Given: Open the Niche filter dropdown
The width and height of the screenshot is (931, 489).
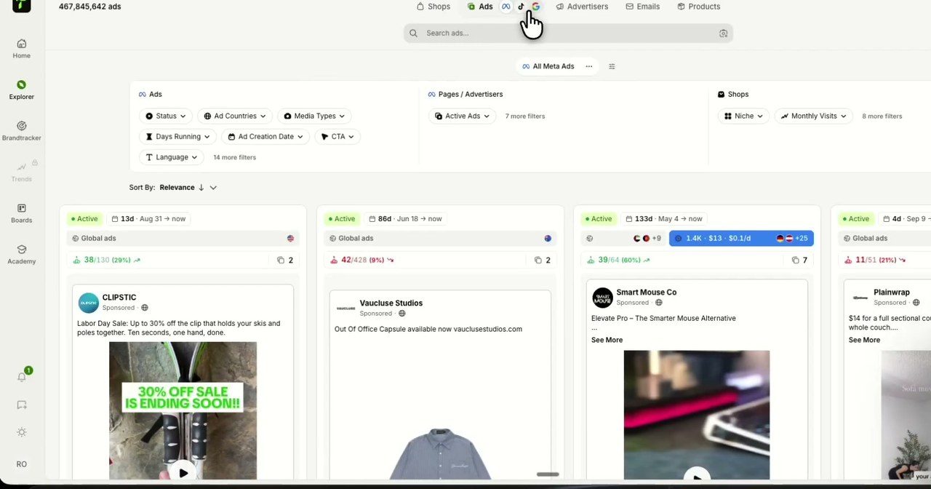Looking at the screenshot, I should pos(743,116).
